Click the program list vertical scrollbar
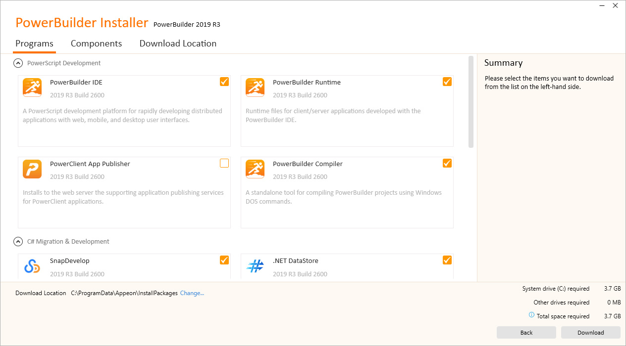 (471, 101)
